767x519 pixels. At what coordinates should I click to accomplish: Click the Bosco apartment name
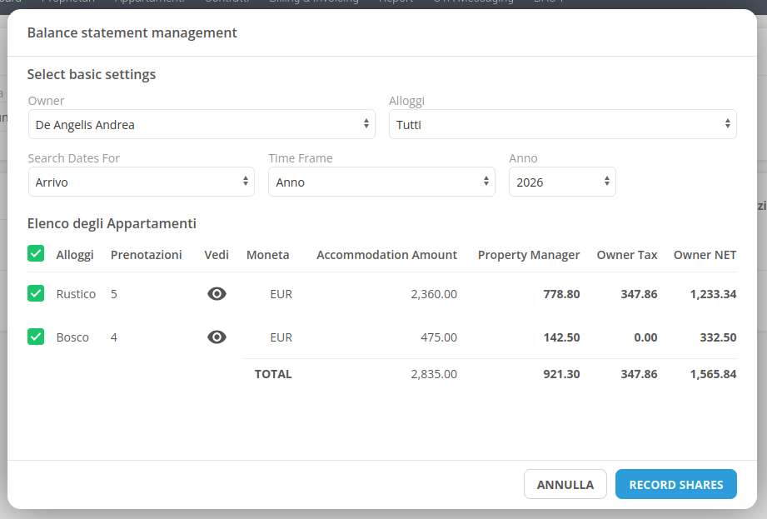(x=72, y=337)
